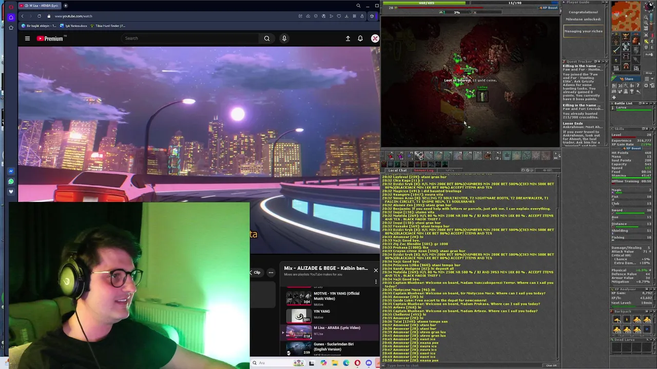Open the Tibia panel options dropdown
This screenshot has height=369, width=657.
(649, 78)
